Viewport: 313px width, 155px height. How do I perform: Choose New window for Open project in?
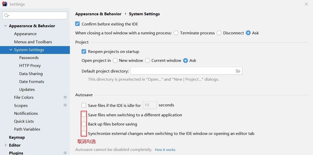(x=115, y=61)
